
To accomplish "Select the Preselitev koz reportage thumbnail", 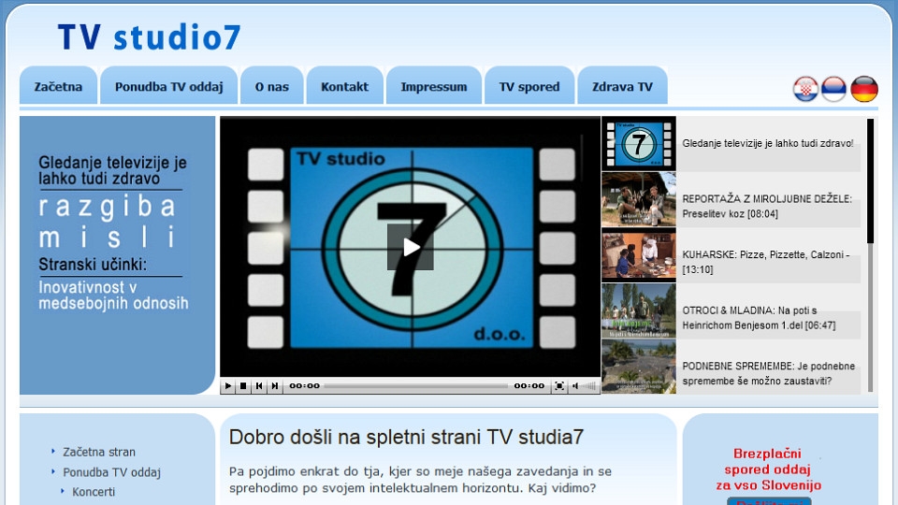I will [638, 199].
